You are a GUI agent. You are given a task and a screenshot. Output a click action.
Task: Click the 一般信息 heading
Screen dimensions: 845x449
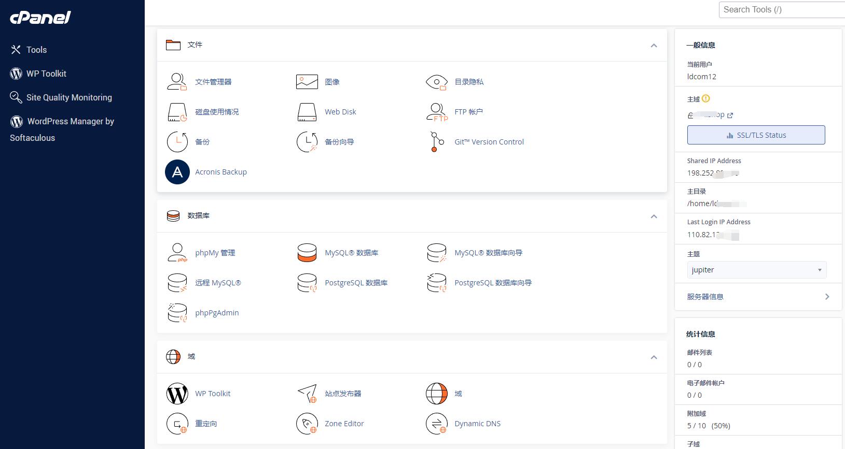pos(700,45)
